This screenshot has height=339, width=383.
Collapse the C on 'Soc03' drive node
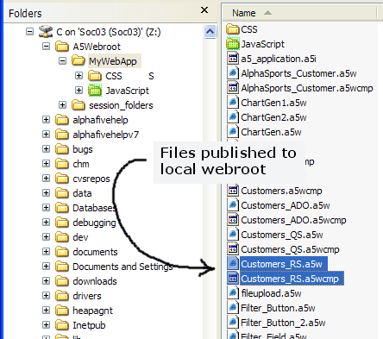[x=29, y=31]
